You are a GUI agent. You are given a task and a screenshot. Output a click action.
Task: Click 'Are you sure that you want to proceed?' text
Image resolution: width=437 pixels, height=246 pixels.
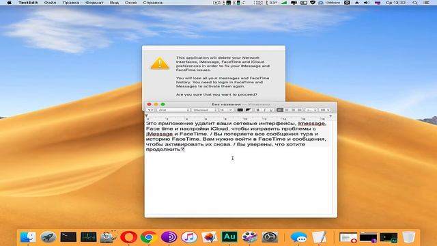216,94
